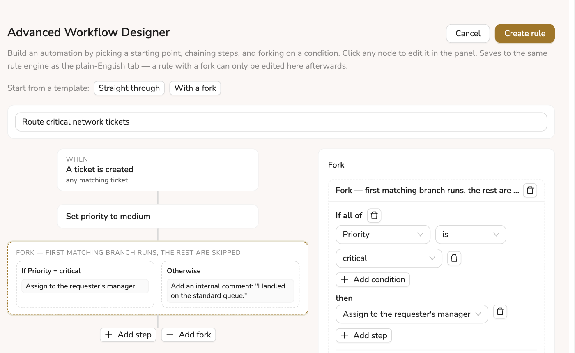Open the "Assign to the requester's manager" action dropdown
This screenshot has height=353, width=575.
coord(412,314)
